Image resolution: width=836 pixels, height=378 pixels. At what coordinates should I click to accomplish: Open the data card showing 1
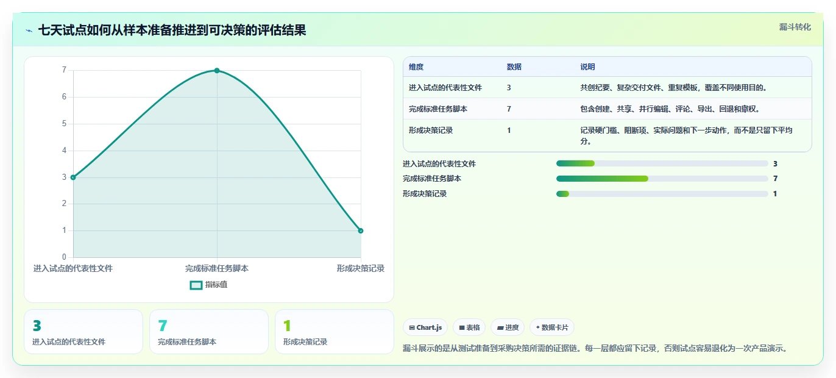tap(335, 332)
